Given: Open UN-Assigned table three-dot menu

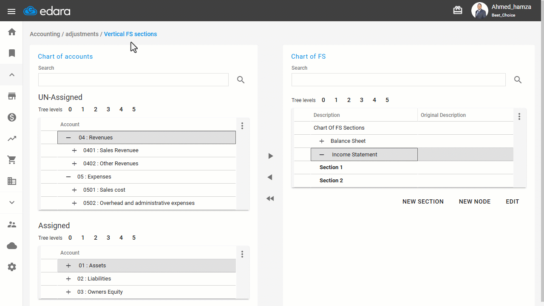Looking at the screenshot, I should (x=242, y=126).
